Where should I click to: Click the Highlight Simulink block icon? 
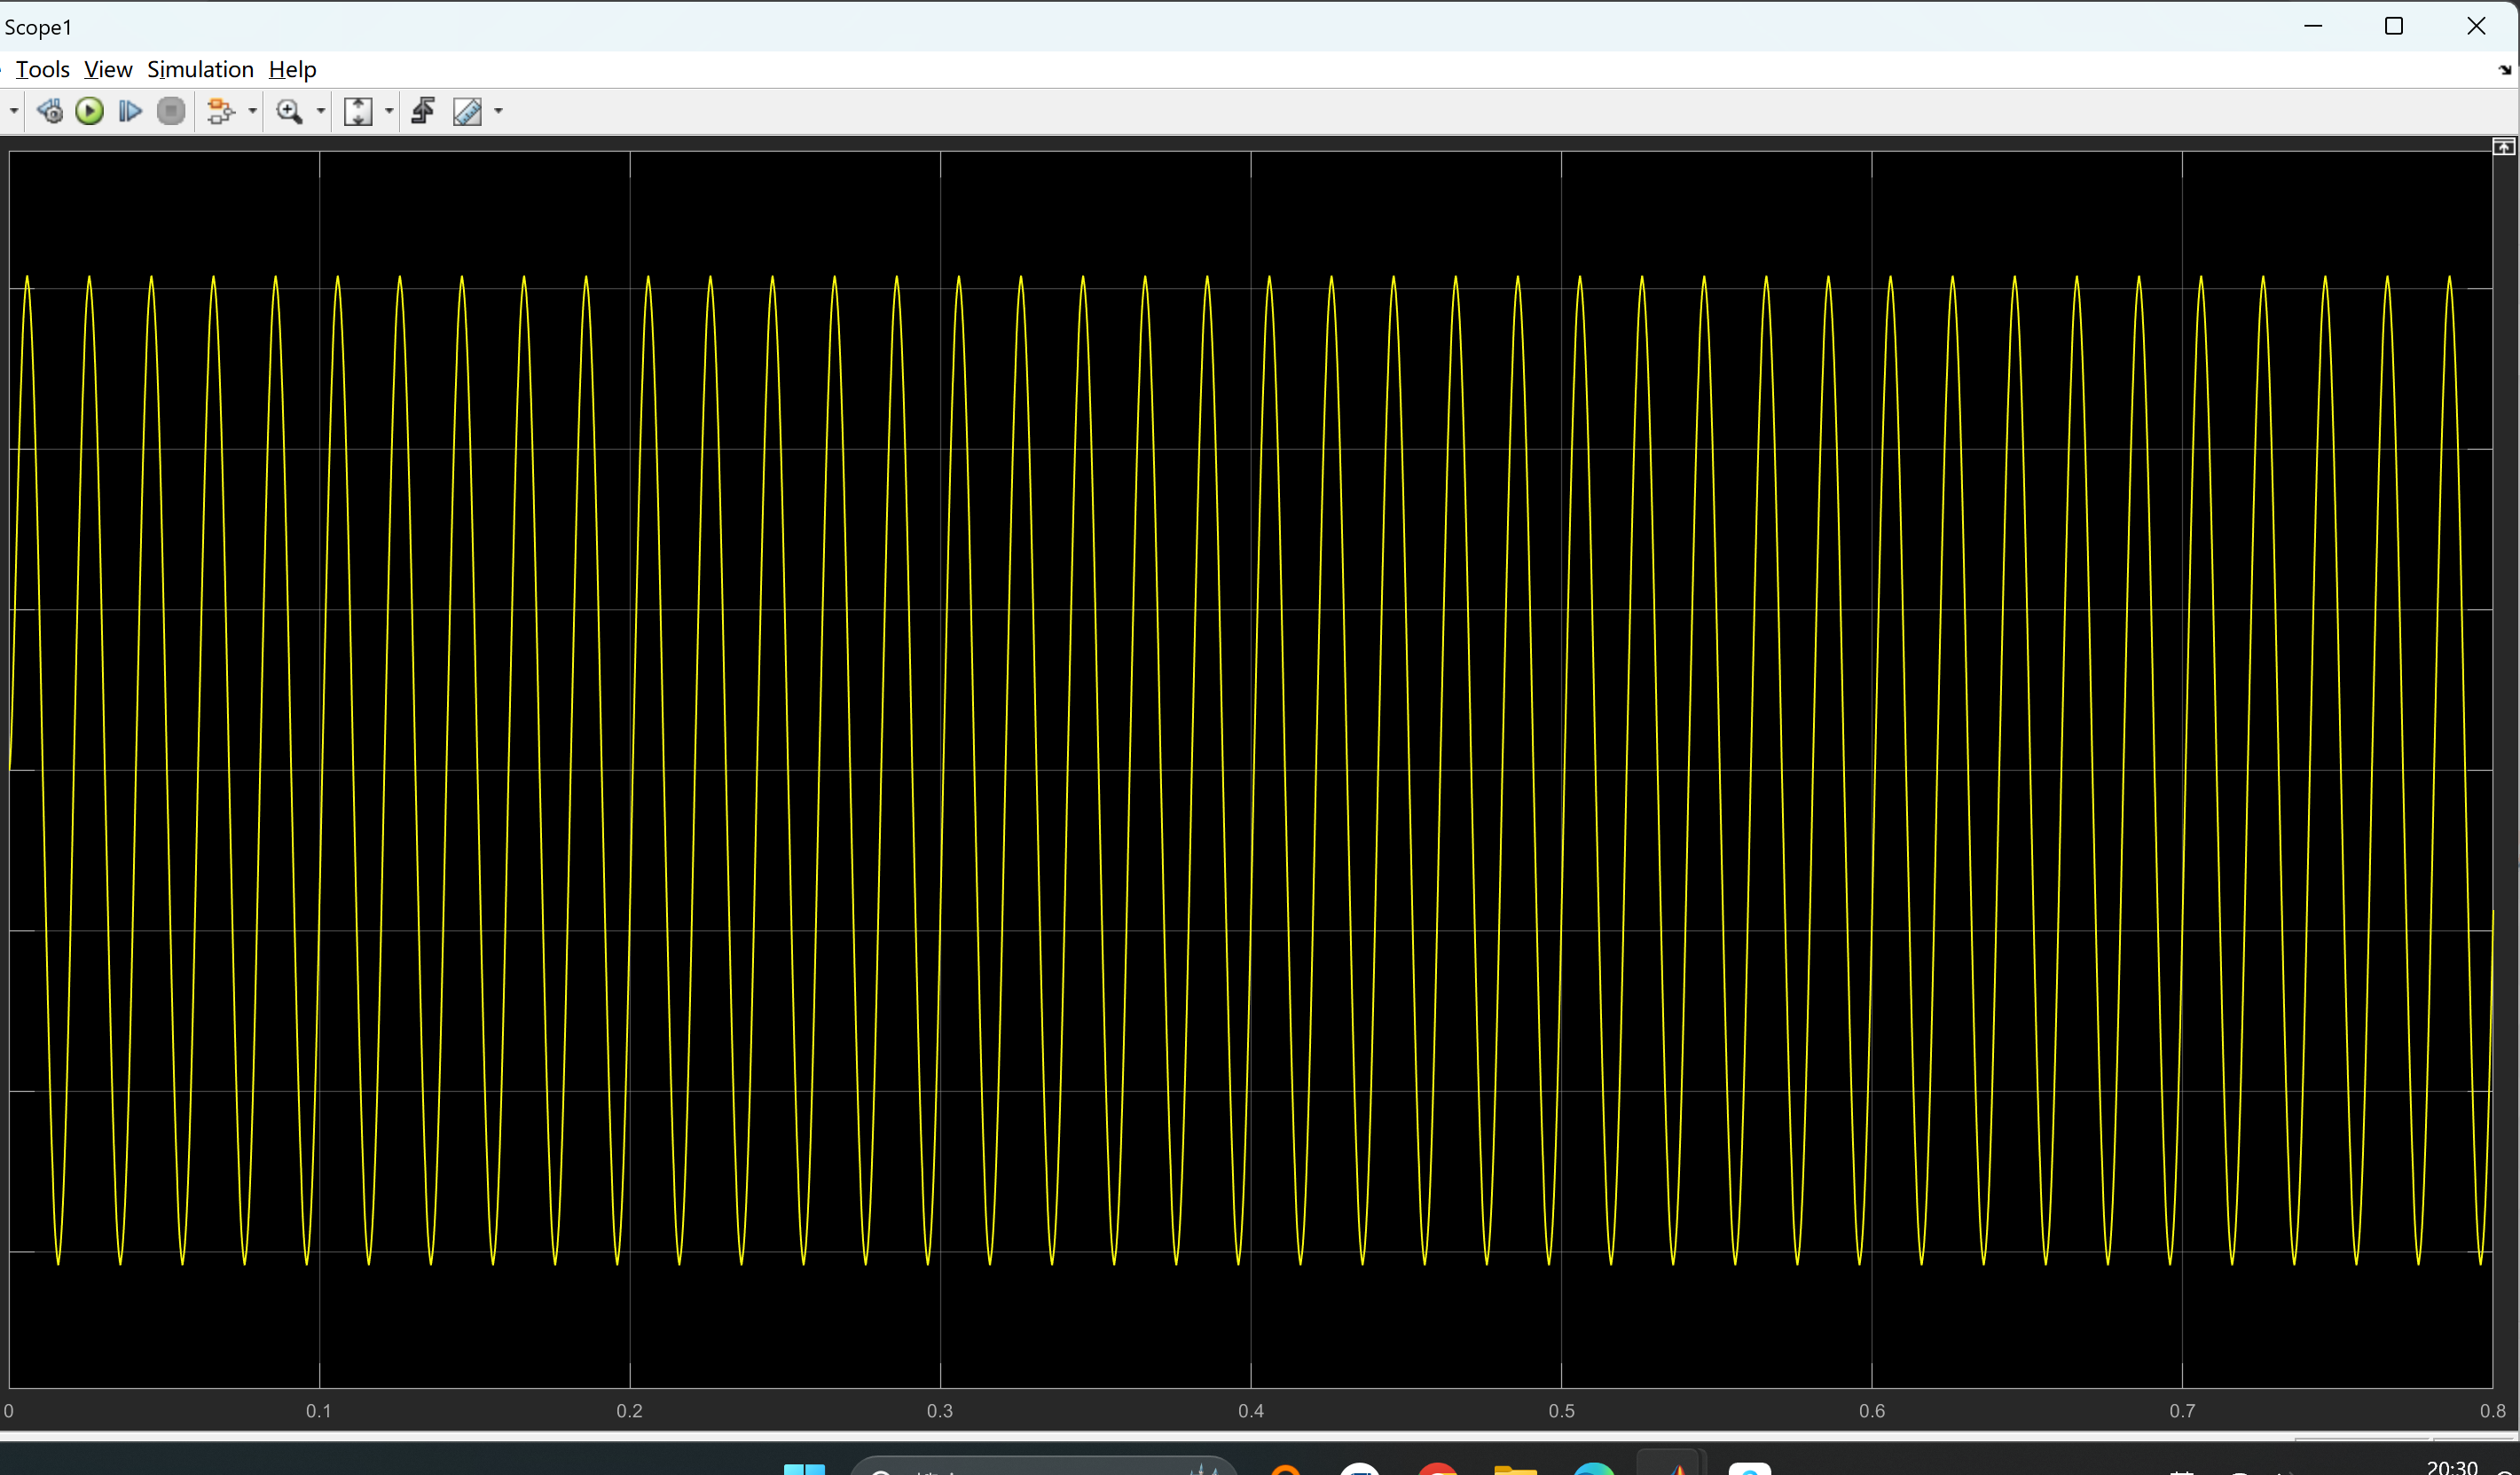point(220,111)
